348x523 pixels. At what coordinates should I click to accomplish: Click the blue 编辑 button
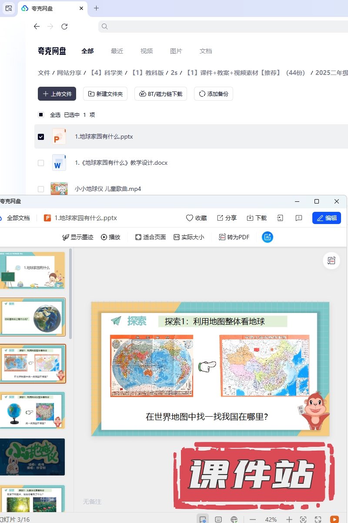326,218
